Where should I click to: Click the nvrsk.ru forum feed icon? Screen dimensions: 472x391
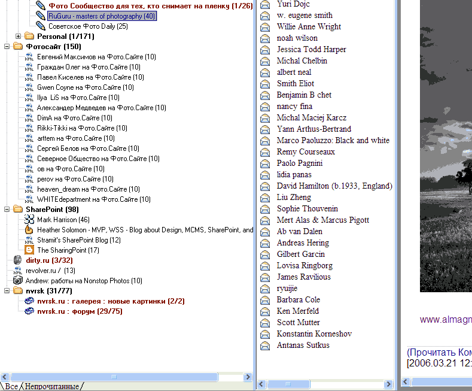point(29,311)
